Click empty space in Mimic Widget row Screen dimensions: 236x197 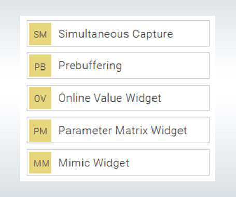(x=169, y=162)
